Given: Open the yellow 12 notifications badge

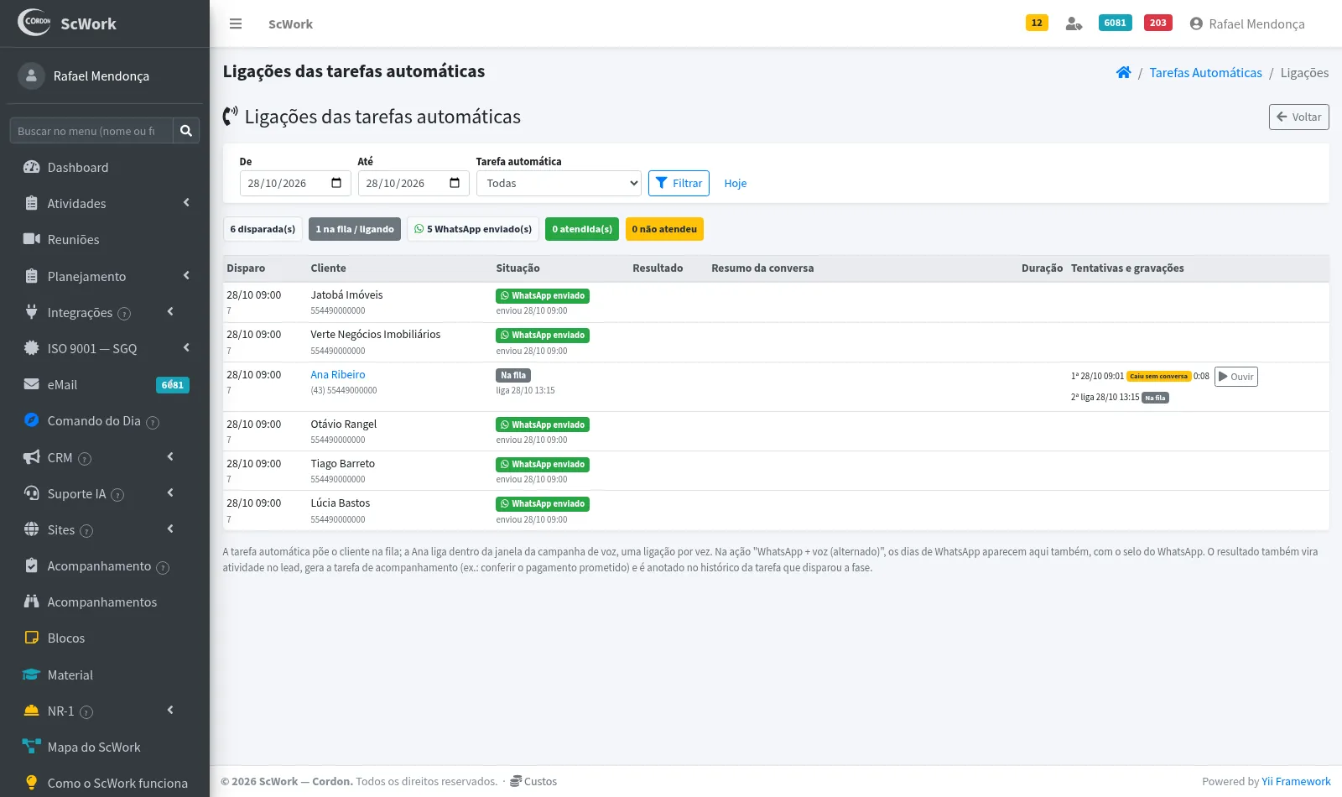Looking at the screenshot, I should 1037,23.
